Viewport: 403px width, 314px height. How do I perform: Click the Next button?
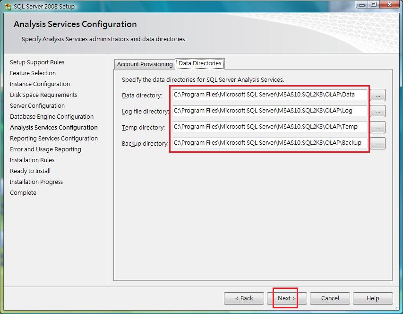(x=287, y=298)
